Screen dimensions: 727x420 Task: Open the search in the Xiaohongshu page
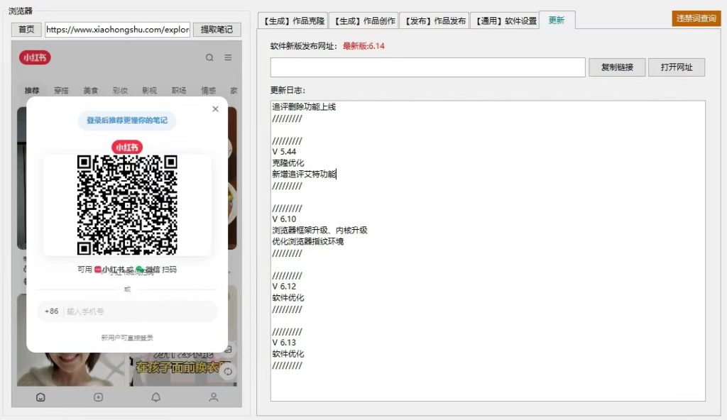[x=209, y=57]
